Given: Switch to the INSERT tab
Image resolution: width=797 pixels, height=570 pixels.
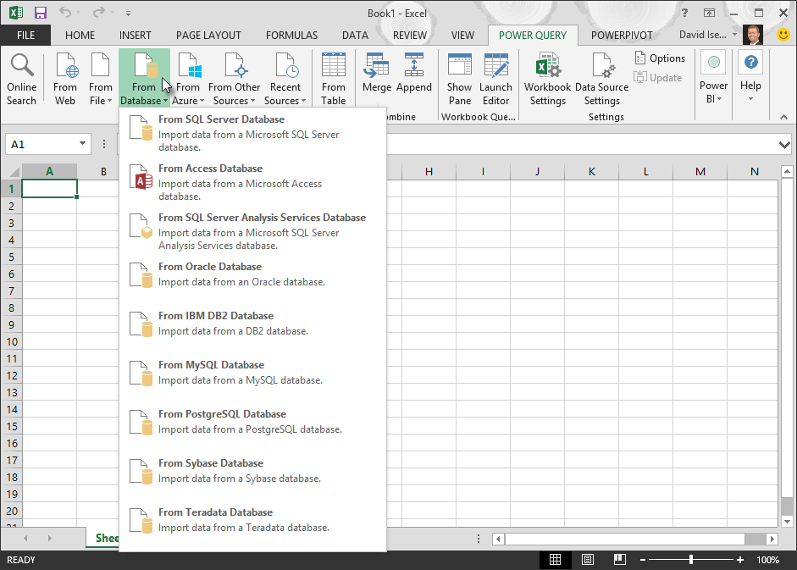Looking at the screenshot, I should (x=136, y=35).
